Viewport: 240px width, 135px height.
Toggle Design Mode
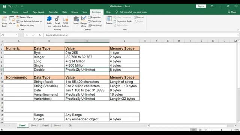84,22
